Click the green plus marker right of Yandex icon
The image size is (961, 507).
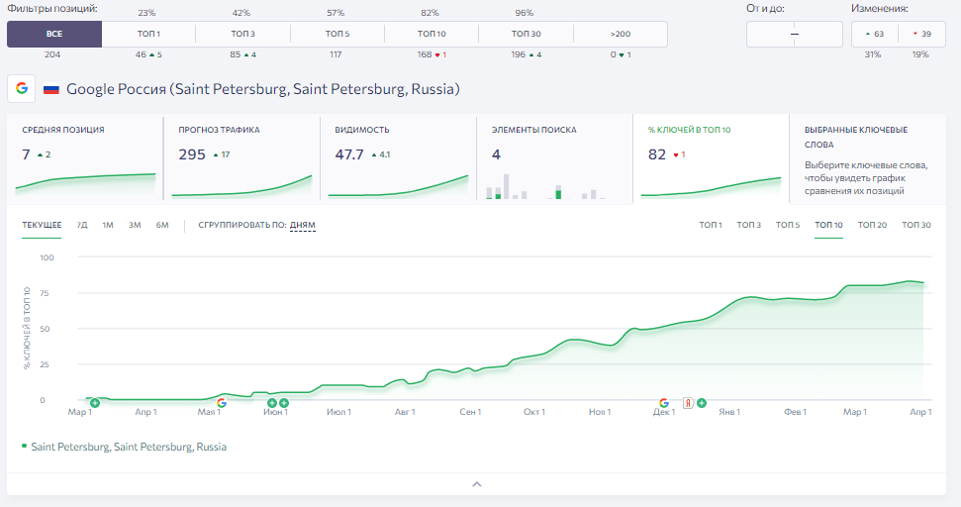coord(702,403)
